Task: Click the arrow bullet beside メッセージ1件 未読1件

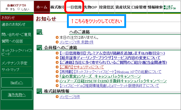Action: [57, 42]
